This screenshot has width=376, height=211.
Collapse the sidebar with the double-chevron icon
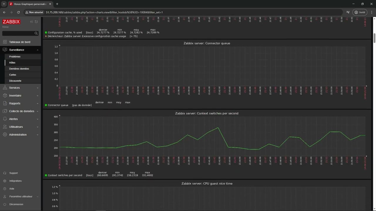click(x=31, y=22)
